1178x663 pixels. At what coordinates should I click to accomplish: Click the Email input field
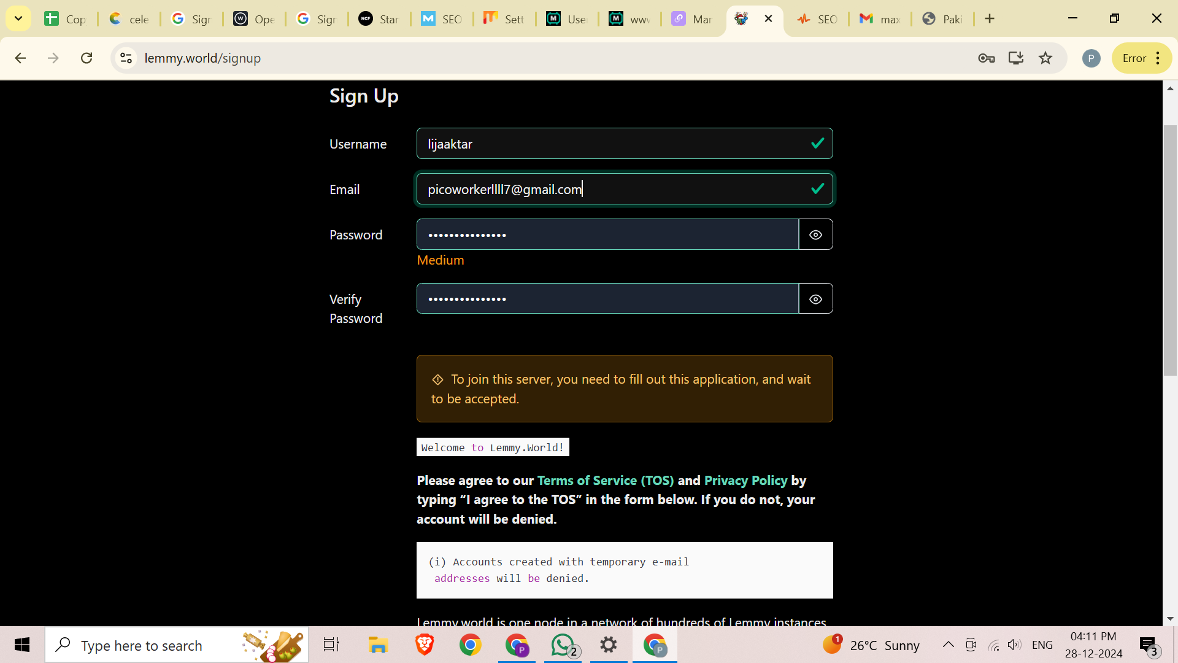(624, 188)
